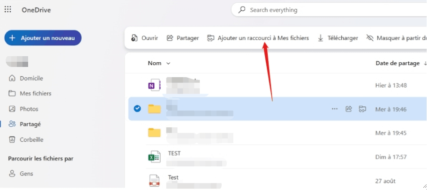Click the Excel icon beside TEST
The height and width of the screenshot is (191, 427).
(x=154, y=157)
